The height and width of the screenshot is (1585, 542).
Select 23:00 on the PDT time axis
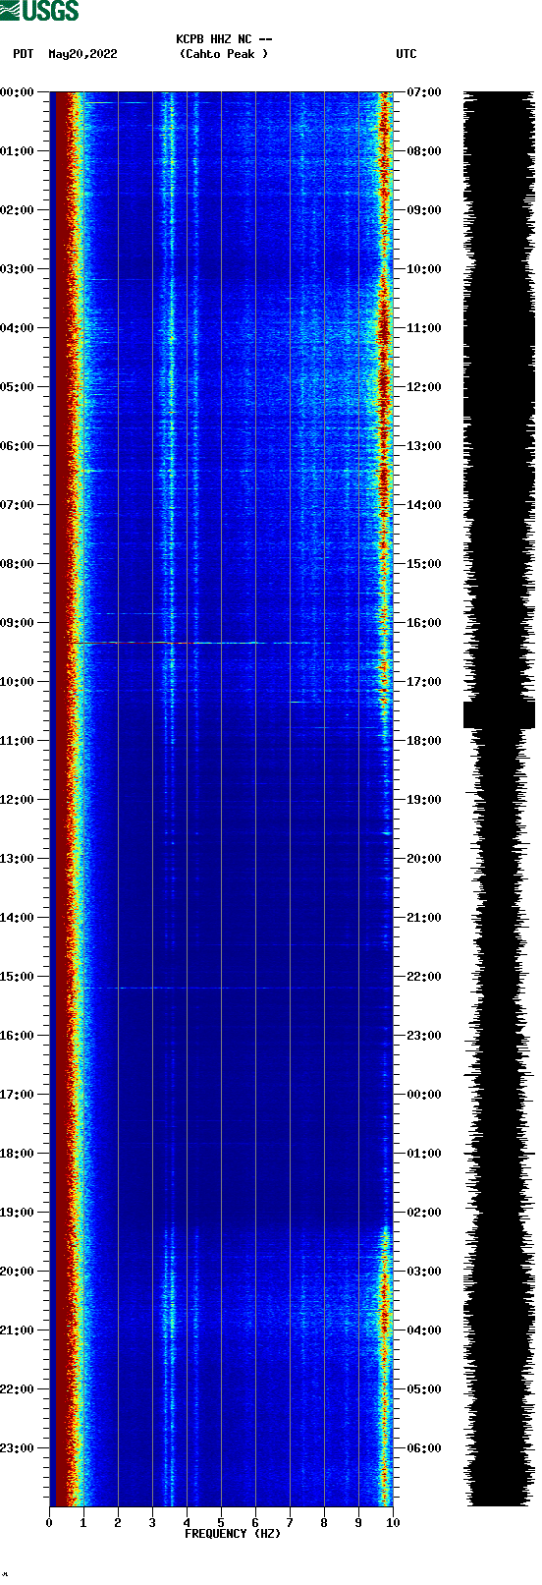pos(17,1448)
